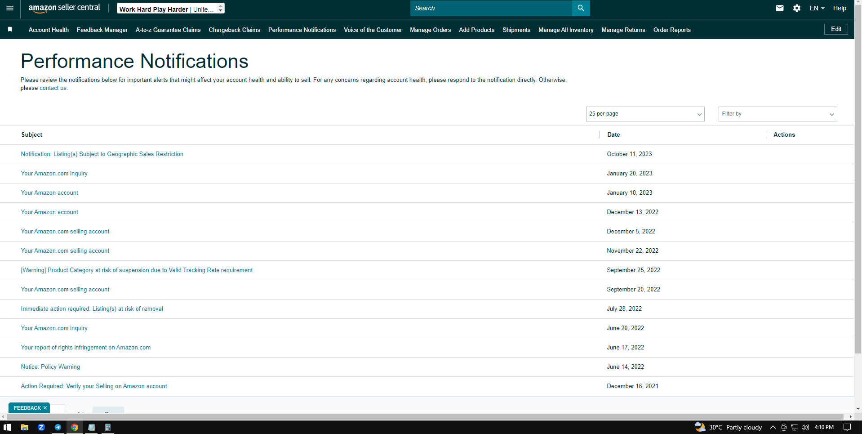The image size is (862, 434).
Task: Open January 20, 2023 Amazon.com inquiry
Action: (54, 174)
